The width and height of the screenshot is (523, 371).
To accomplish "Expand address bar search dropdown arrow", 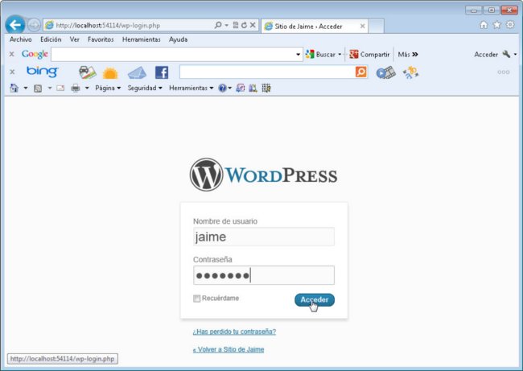I will click(227, 25).
